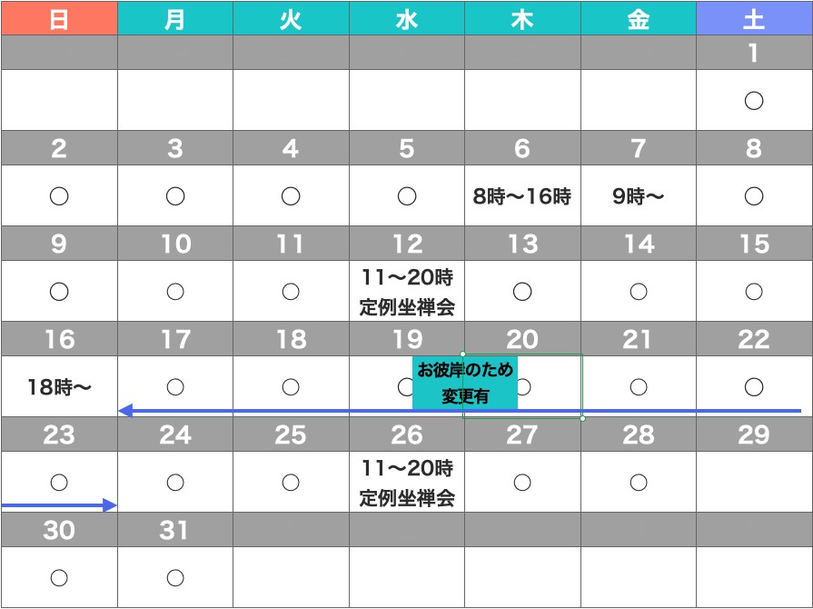The height and width of the screenshot is (609, 813).
Task: Click the top-left selection handle of the green box
Action: click(x=463, y=354)
